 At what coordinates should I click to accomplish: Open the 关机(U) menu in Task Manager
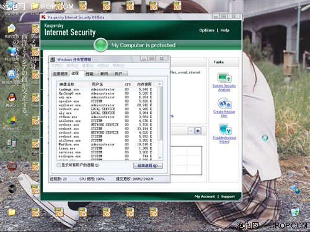tap(103, 66)
